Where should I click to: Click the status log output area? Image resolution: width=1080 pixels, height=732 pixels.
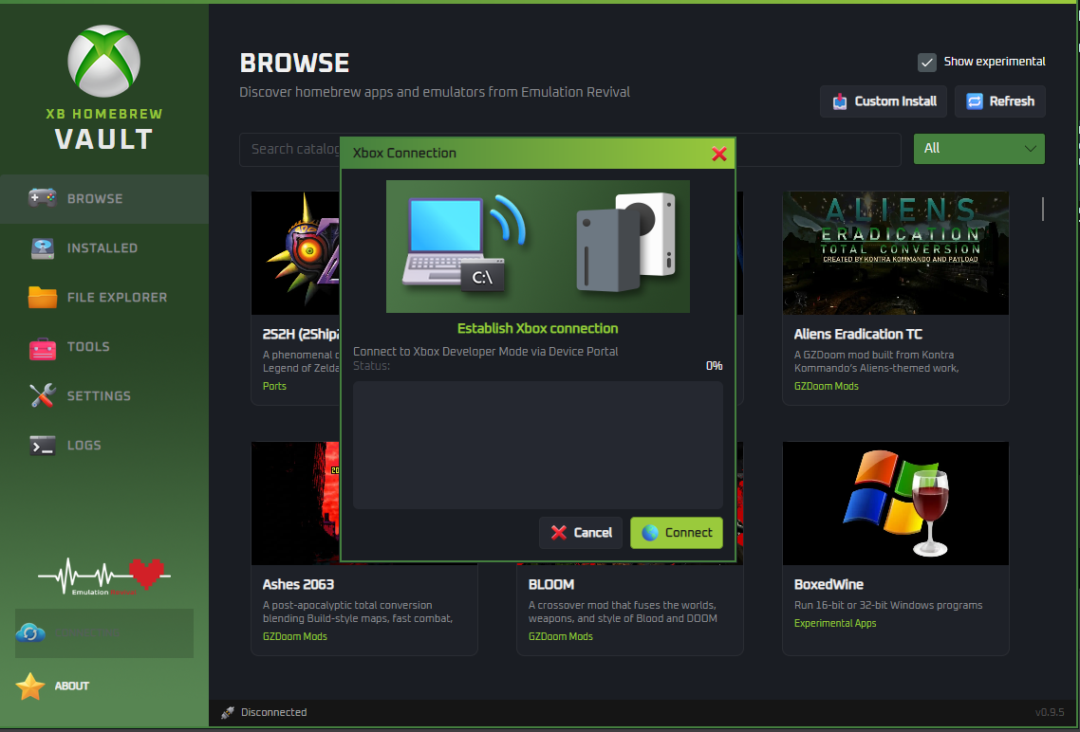[x=538, y=445]
